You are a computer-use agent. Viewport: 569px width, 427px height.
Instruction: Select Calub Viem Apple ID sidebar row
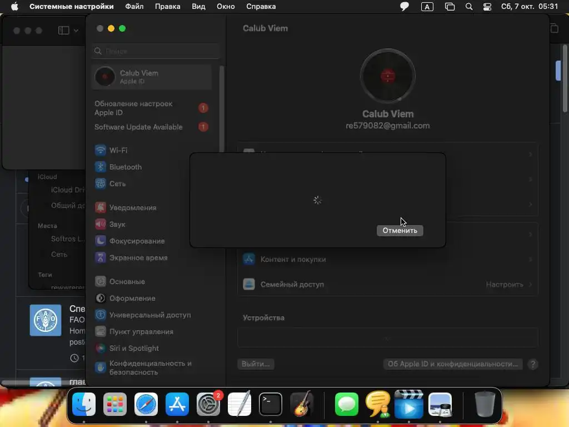(152, 77)
